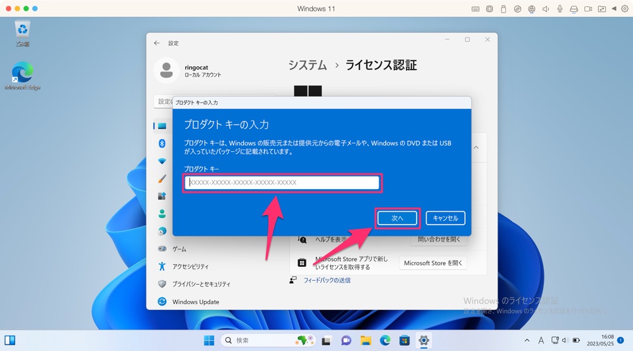Click the 次へ button in the dialog
633x351 pixels.
tap(398, 218)
